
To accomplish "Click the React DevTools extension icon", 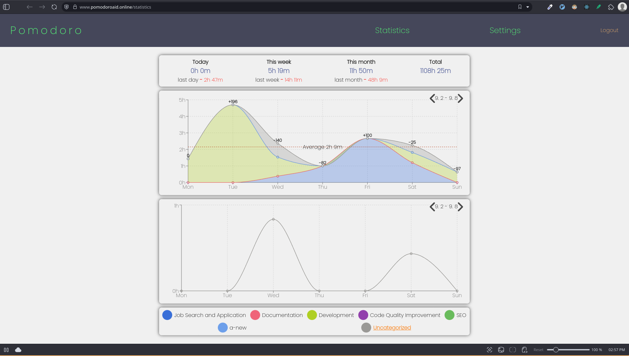I will [587, 7].
